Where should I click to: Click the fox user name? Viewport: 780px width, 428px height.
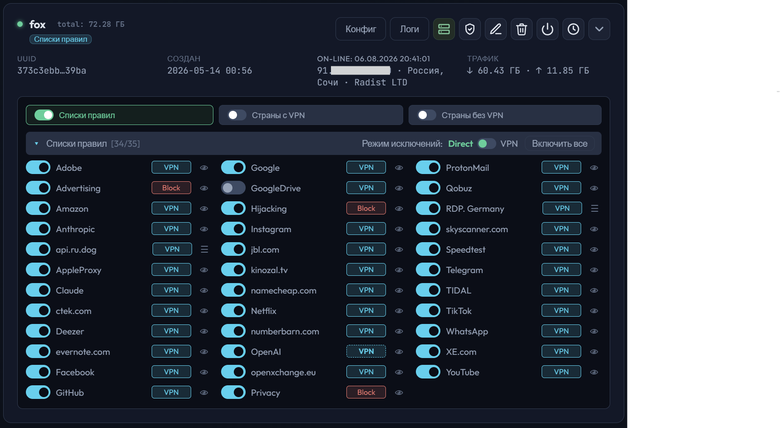pyautogui.click(x=37, y=25)
